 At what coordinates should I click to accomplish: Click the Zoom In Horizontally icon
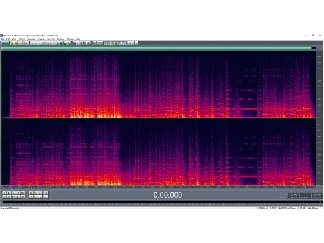(x=31, y=193)
